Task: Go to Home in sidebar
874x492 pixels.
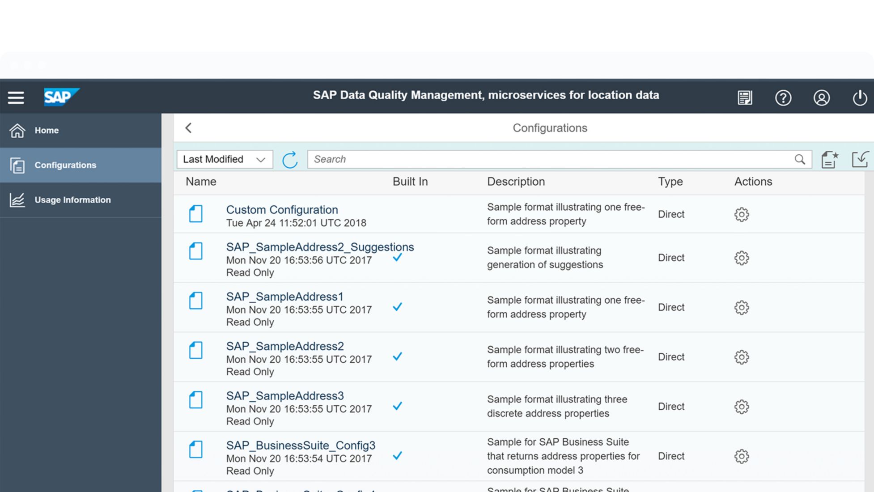Action: point(47,130)
